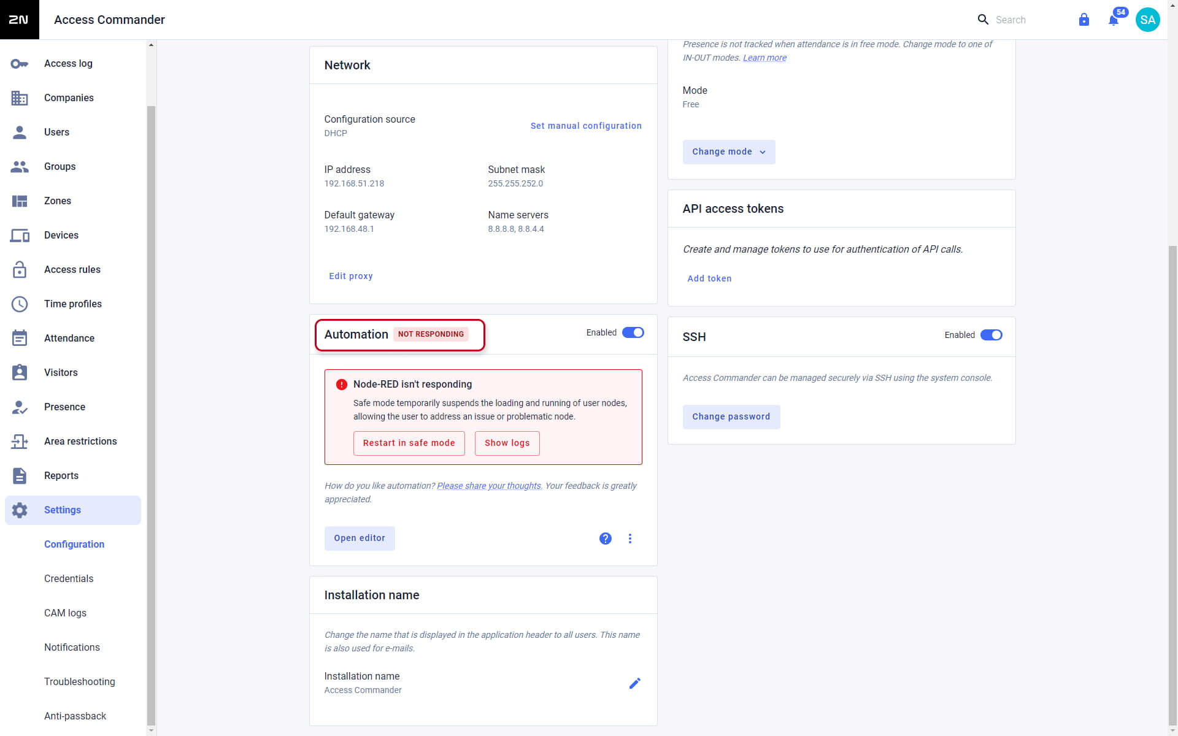Click the Node-RED error alert icon
1178x736 pixels.
(x=342, y=385)
